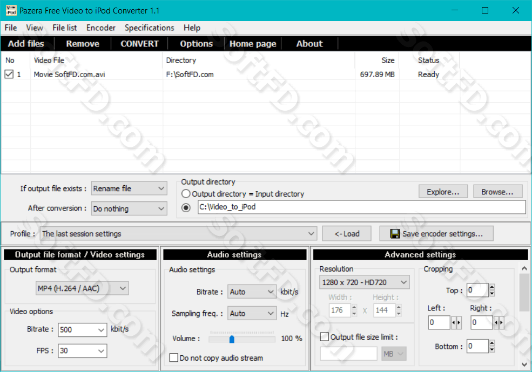Enable Do not copy audio stream

click(x=174, y=358)
